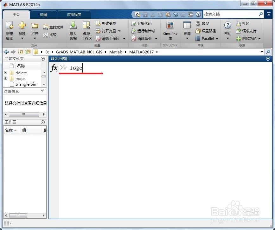Click D: drive in path

tap(47, 52)
